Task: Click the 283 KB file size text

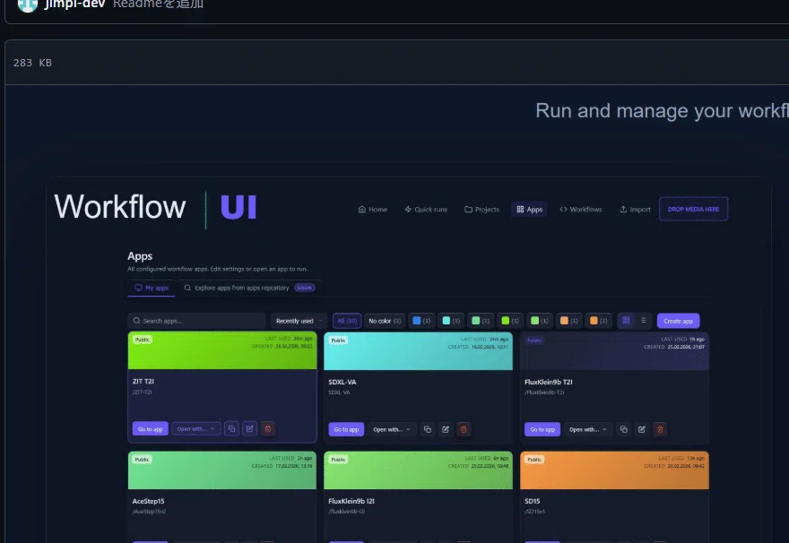Action: pos(32,63)
